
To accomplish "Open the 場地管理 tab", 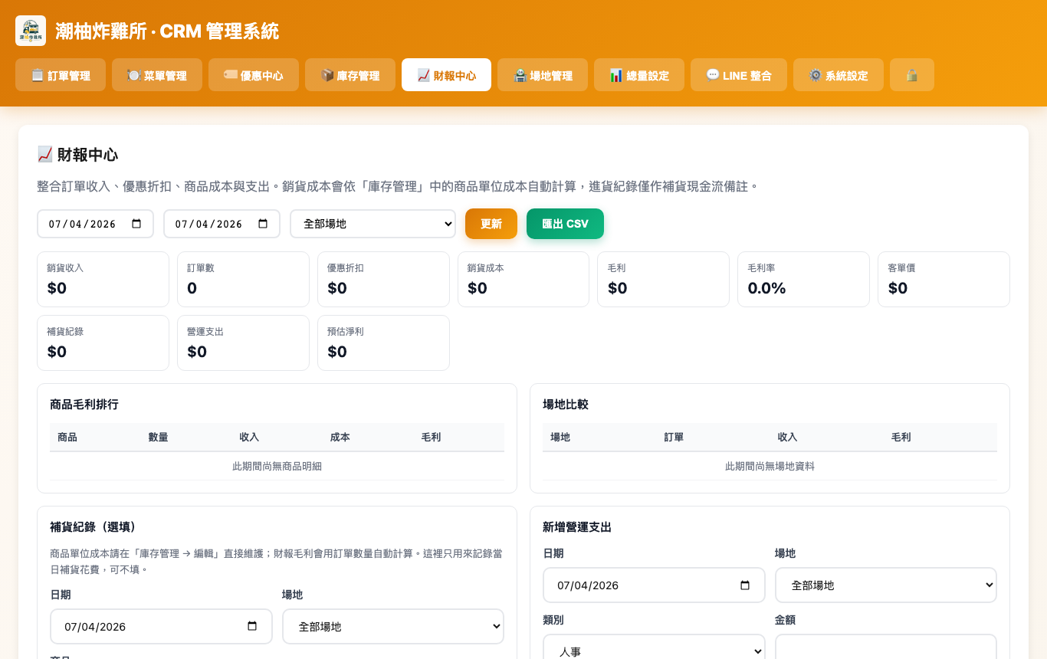I will pos(543,75).
